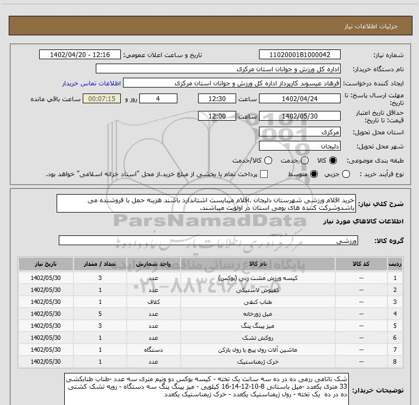Viewport: 419px width, 405px height.
Task: Click the اطلاعات کالاهای مورد نیاز heading
Action: [363, 222]
